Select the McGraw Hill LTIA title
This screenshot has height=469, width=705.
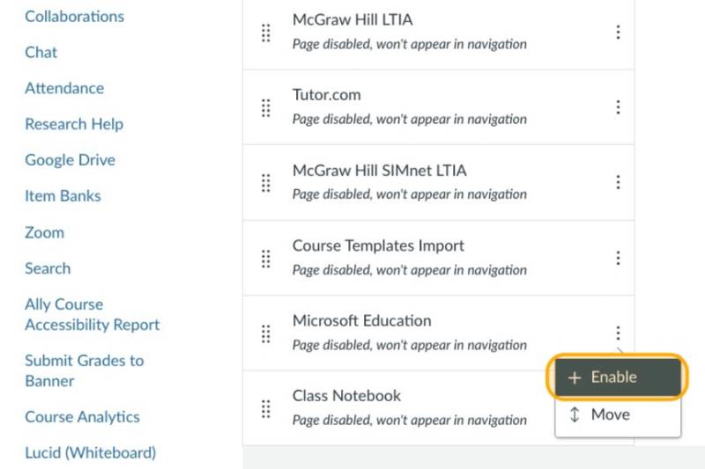click(x=352, y=19)
